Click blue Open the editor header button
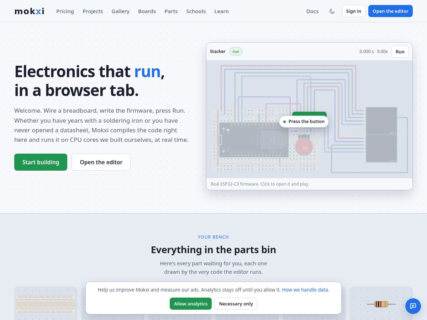 click(x=390, y=11)
